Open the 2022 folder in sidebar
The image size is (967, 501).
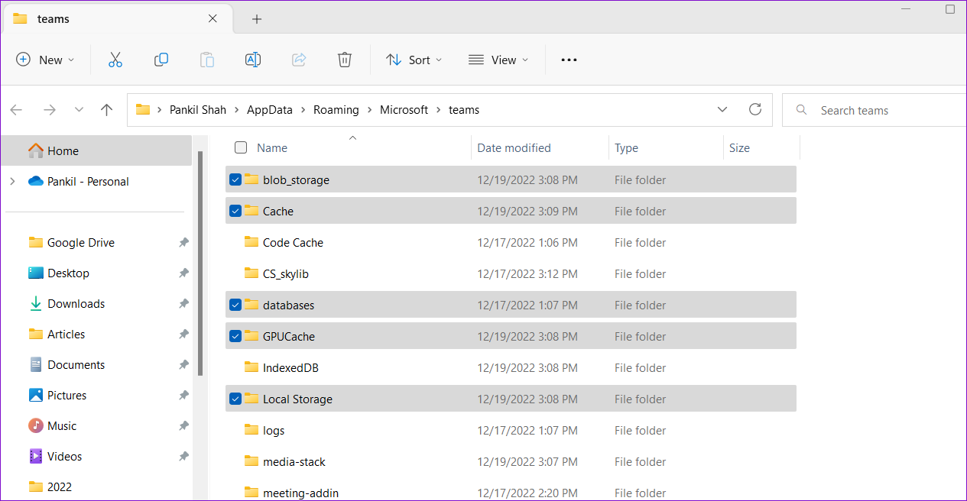point(61,486)
